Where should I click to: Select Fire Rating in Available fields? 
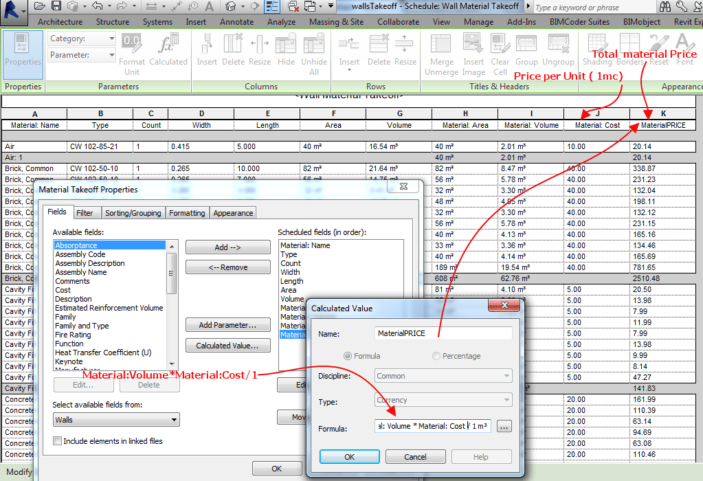pyautogui.click(x=73, y=335)
